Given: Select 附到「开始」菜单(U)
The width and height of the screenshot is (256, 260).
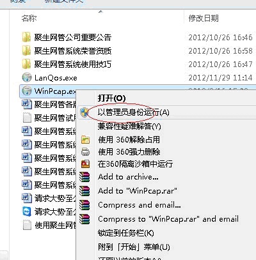Looking at the screenshot, I should point(134,247).
